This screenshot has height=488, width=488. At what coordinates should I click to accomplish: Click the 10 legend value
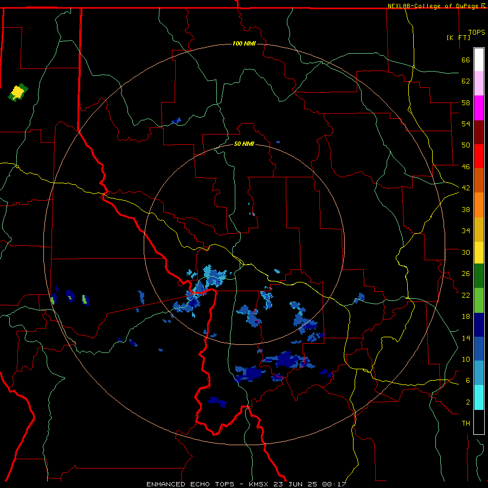point(466,359)
